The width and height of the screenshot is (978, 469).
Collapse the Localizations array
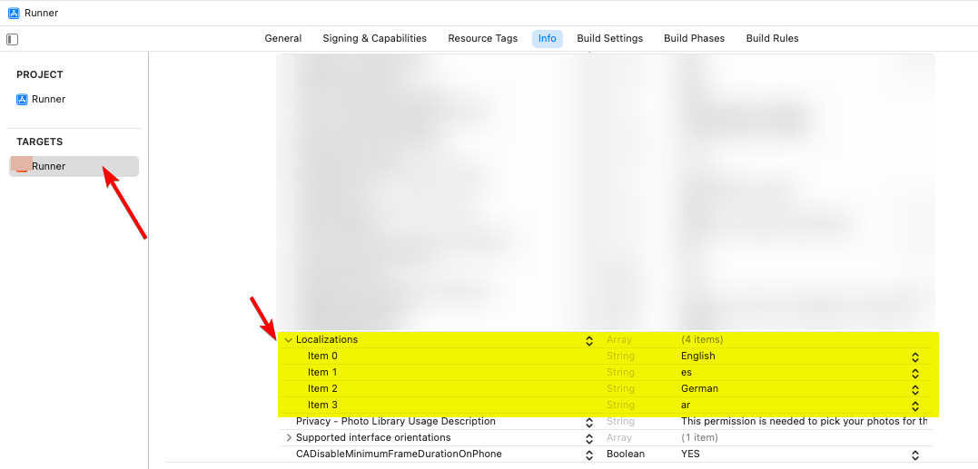[x=288, y=340]
